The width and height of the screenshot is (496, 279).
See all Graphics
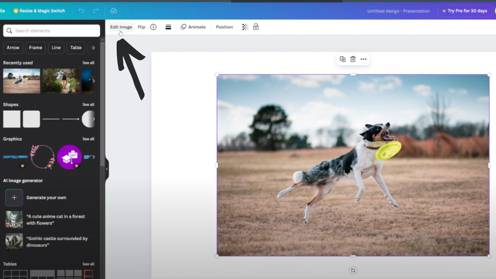(88, 139)
